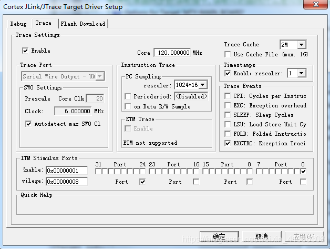
Task: Click the SWO Clock MHz field
Action: coord(73,111)
